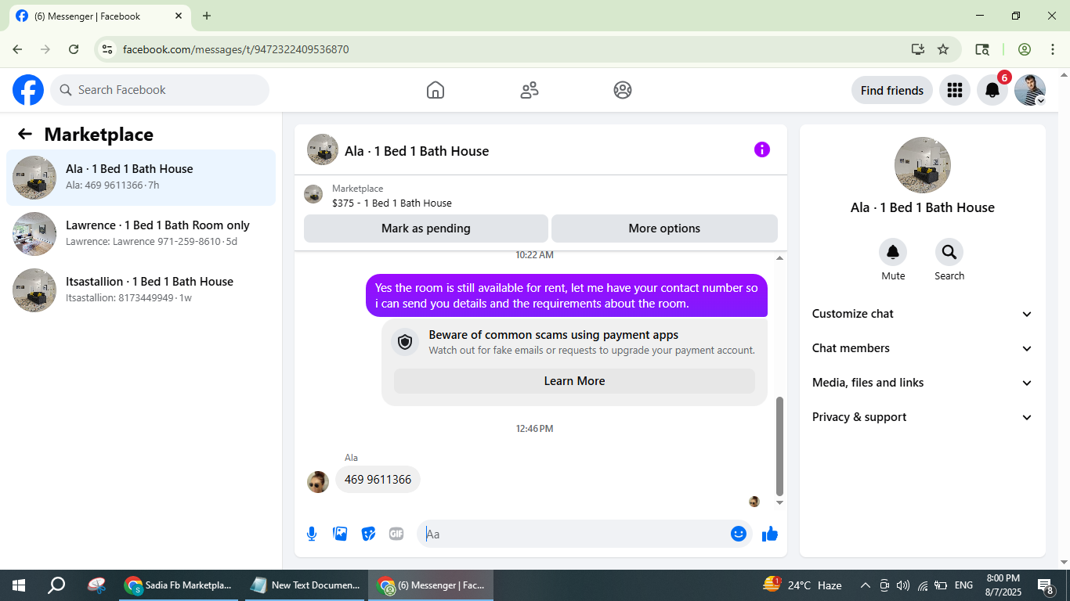The width and height of the screenshot is (1070, 601).
Task: Focus the Aa message input box
Action: click(574, 534)
